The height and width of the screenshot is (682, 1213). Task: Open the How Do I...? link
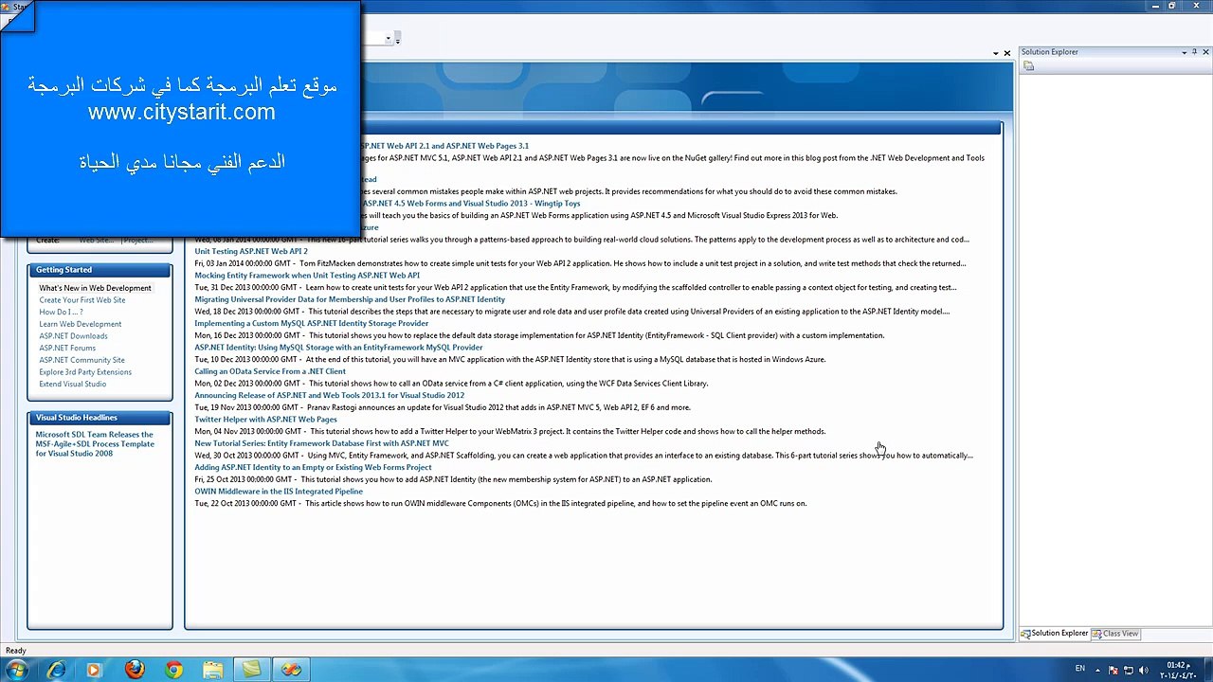click(x=61, y=312)
